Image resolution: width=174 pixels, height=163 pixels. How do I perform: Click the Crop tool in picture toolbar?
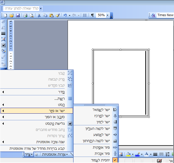pyautogui.click(x=3, y=22)
